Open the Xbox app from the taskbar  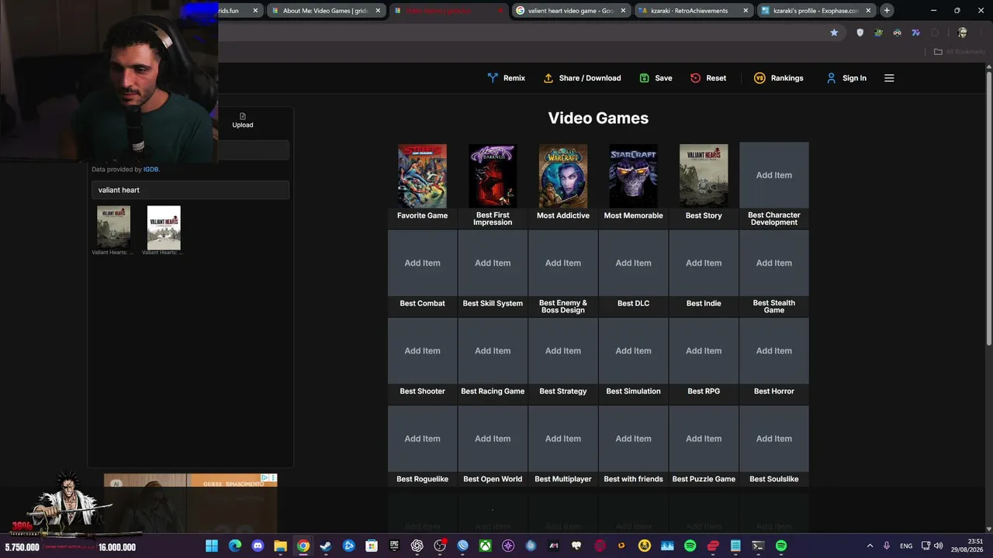click(x=485, y=546)
